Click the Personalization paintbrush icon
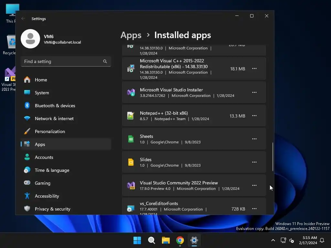 pyautogui.click(x=27, y=131)
